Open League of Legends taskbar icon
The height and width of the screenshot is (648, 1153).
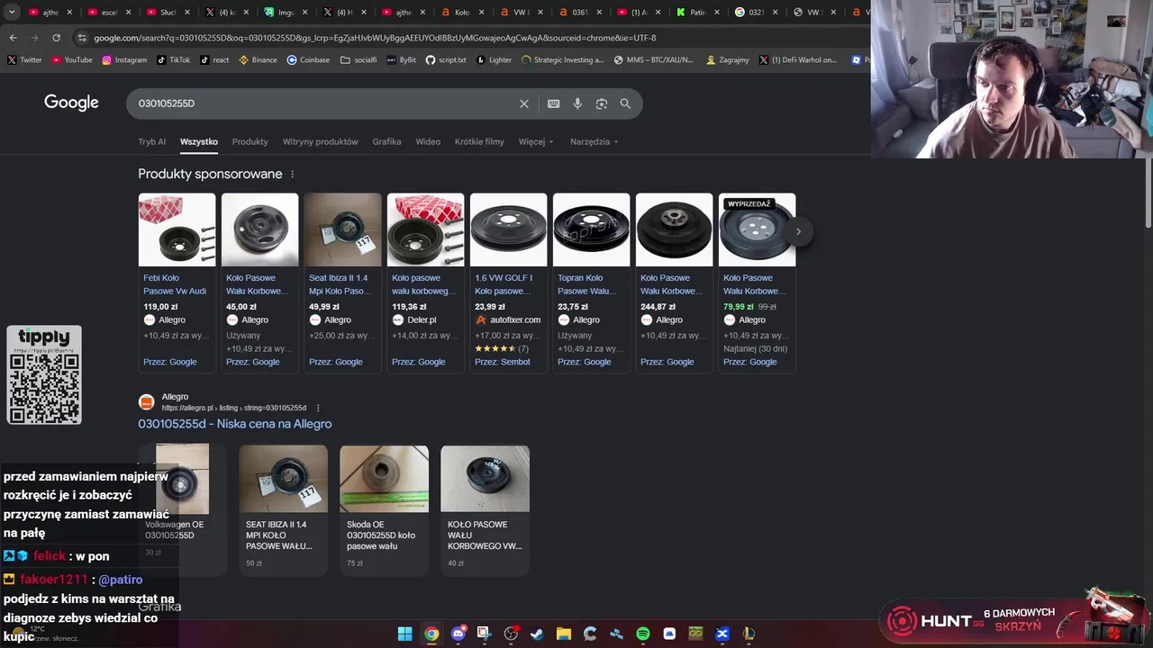pos(749,634)
